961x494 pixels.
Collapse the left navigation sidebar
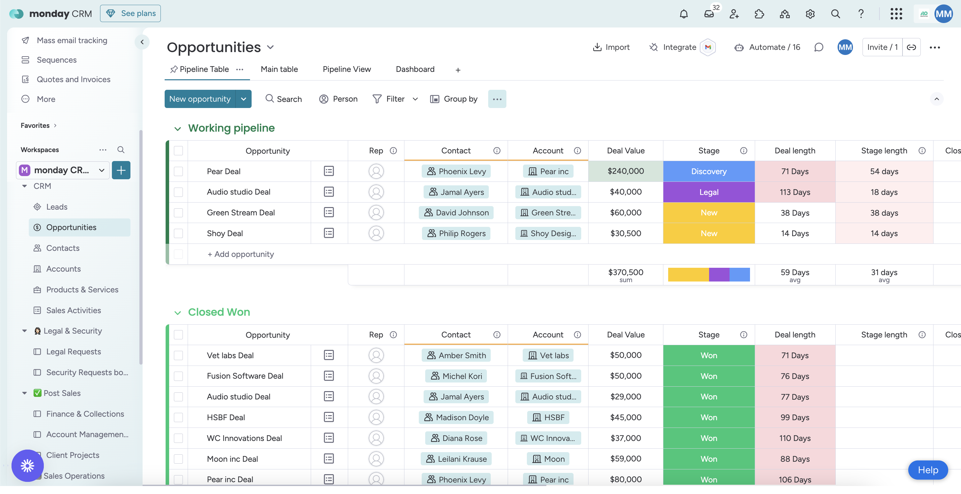pyautogui.click(x=142, y=42)
